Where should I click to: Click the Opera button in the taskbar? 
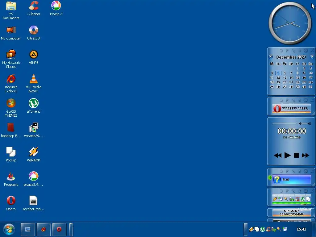tap(59, 229)
